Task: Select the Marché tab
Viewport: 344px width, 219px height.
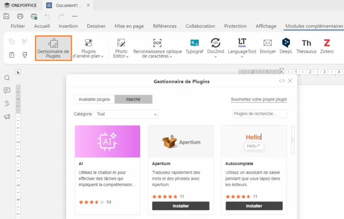Action: tap(133, 100)
